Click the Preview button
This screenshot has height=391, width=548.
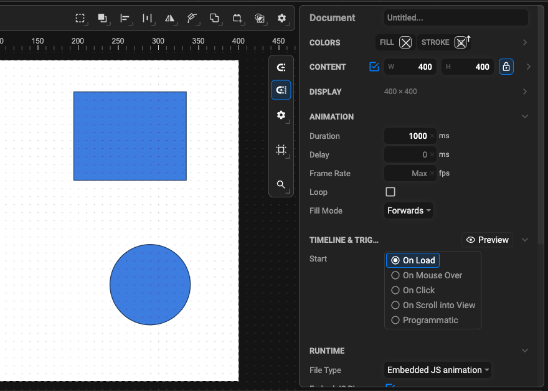(x=487, y=240)
